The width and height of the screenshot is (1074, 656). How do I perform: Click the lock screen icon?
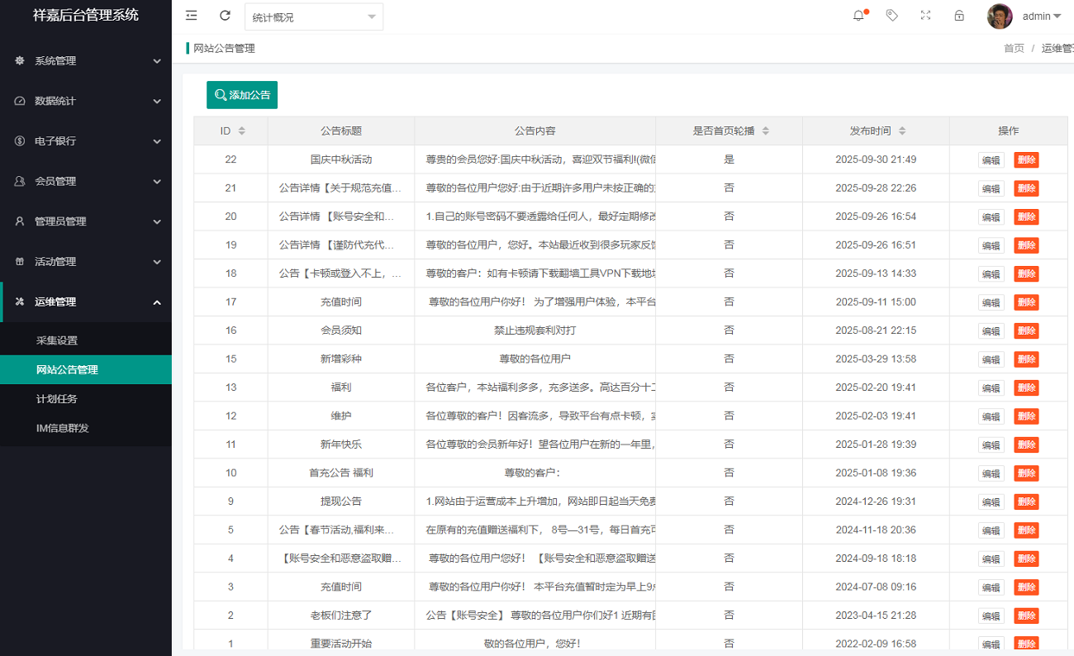point(959,16)
